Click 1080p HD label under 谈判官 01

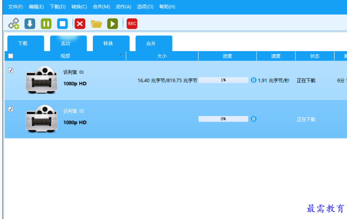coord(75,84)
